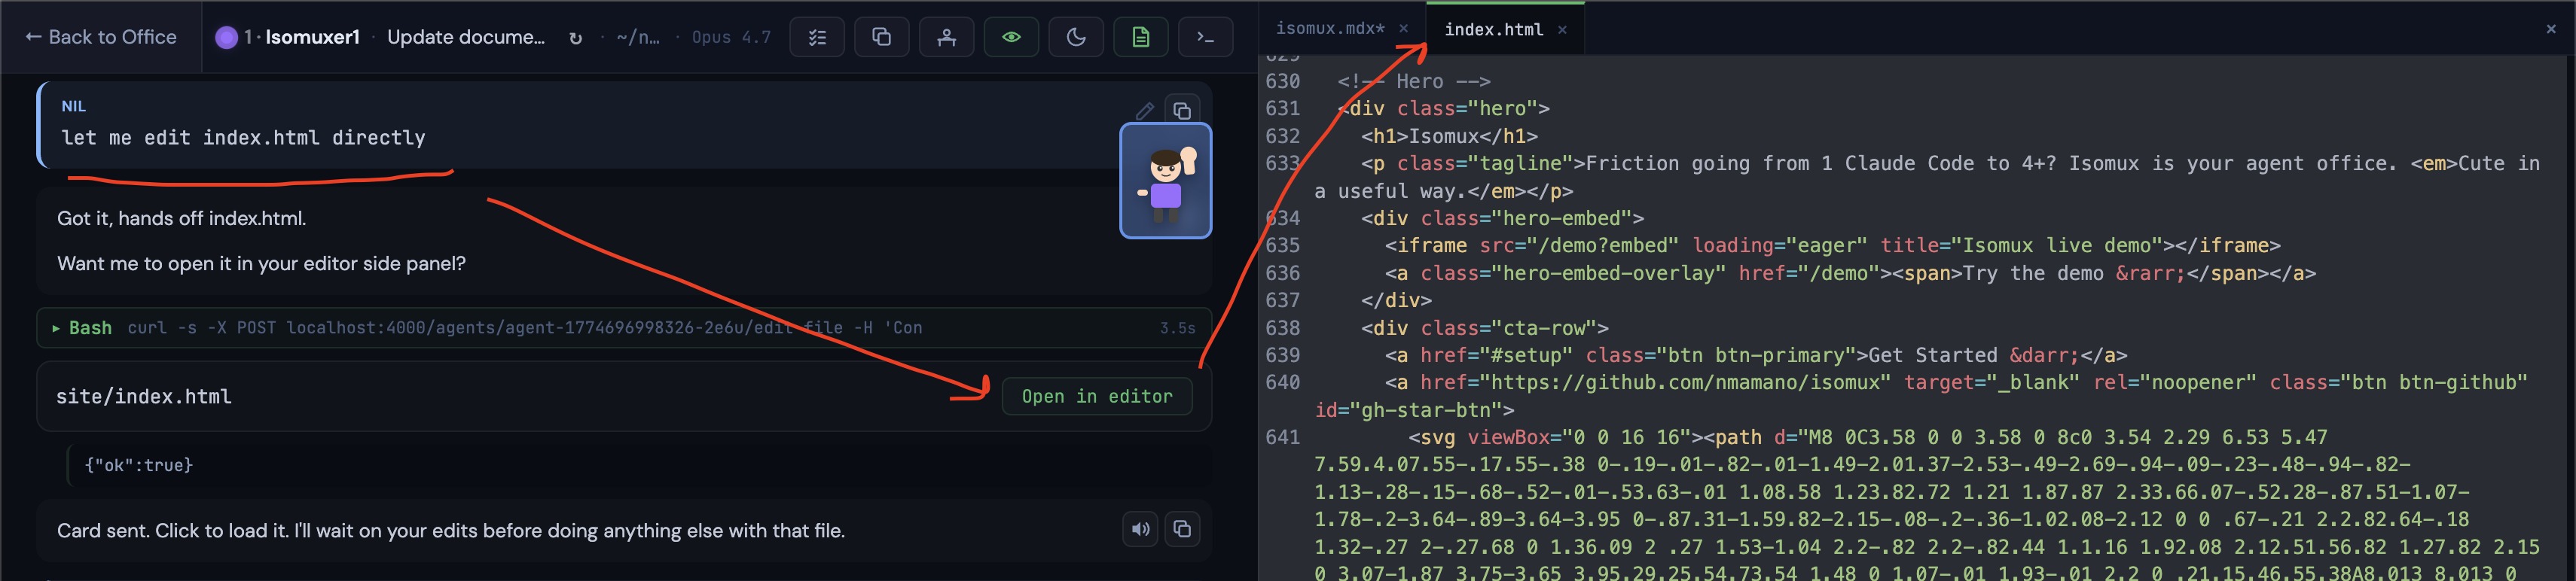2576x581 pixels.
Task: Close the isomux.mdx tab
Action: [x=1403, y=29]
